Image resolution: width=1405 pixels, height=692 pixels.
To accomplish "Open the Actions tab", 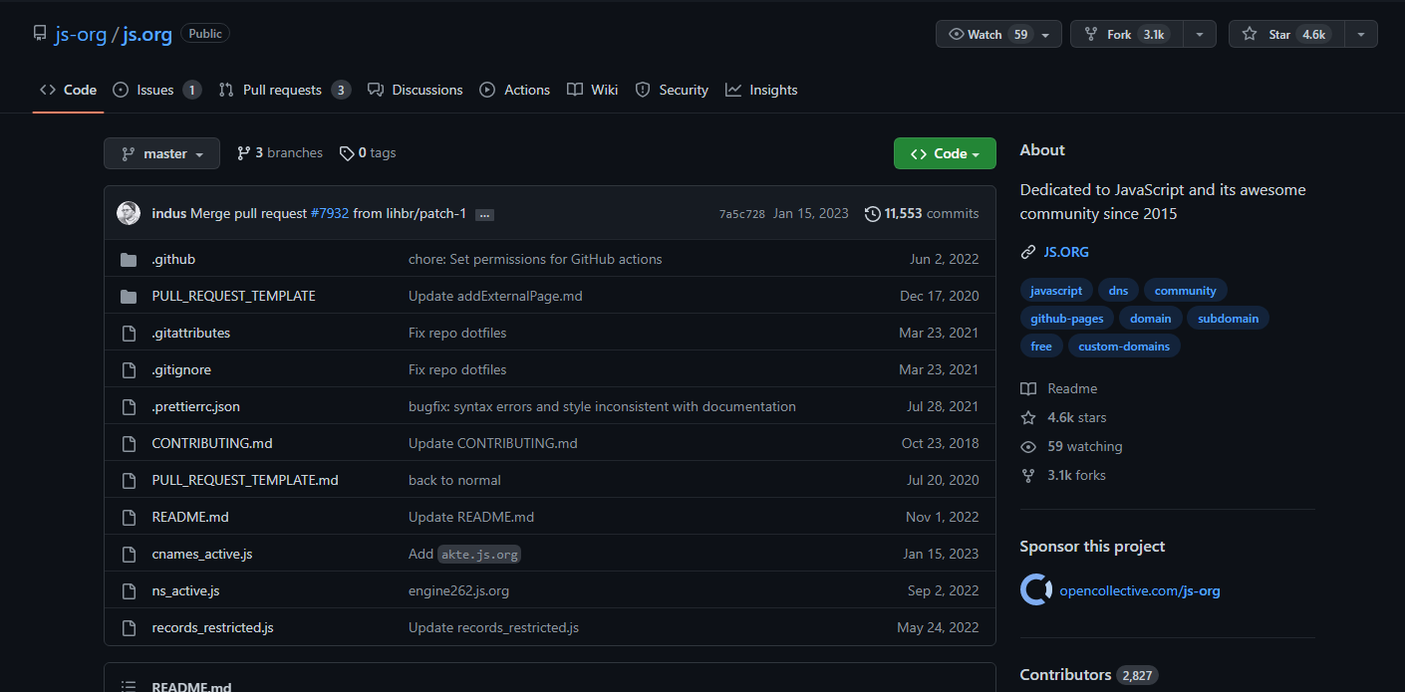I will 514,90.
